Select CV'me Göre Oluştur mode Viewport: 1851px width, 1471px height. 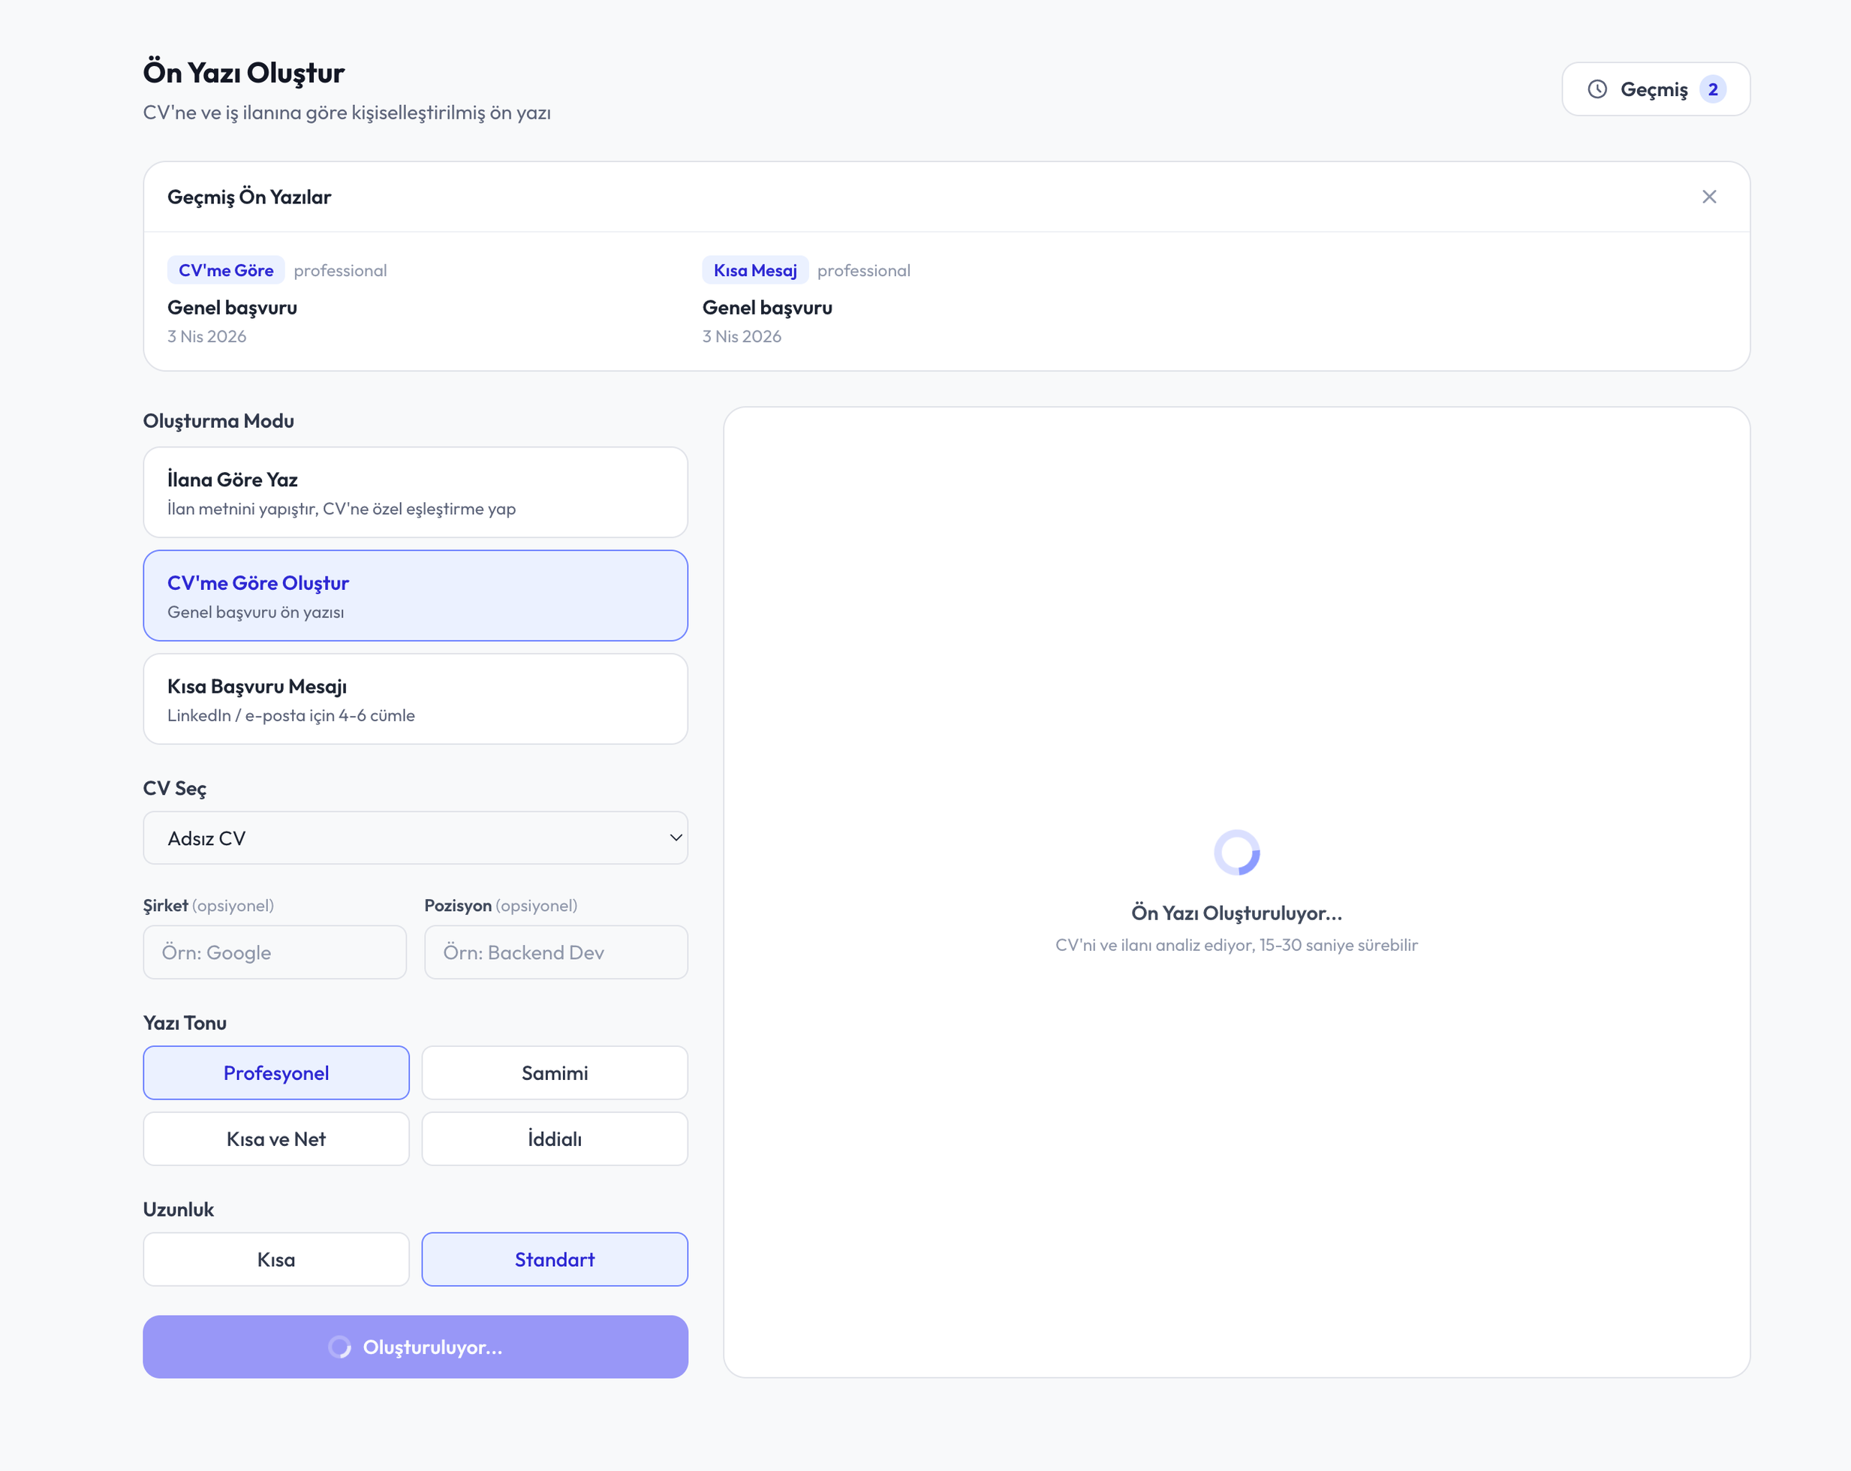pyautogui.click(x=416, y=596)
